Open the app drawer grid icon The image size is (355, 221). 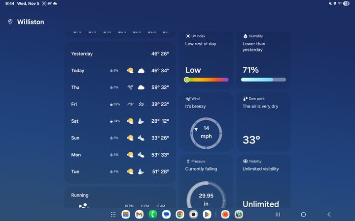tap(113, 215)
